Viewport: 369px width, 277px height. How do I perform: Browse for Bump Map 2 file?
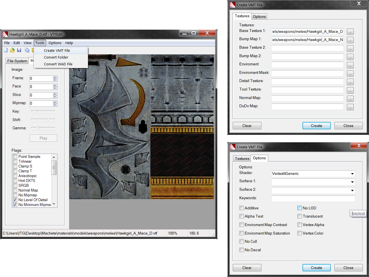(350, 57)
